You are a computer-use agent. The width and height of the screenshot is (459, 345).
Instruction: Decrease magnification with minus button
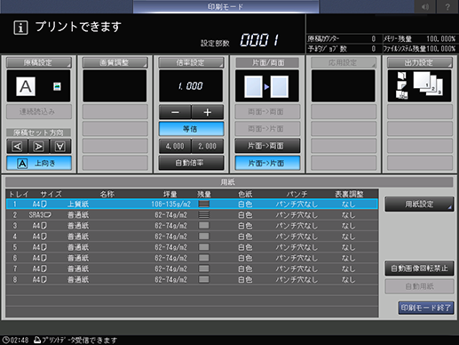pyautogui.click(x=175, y=112)
